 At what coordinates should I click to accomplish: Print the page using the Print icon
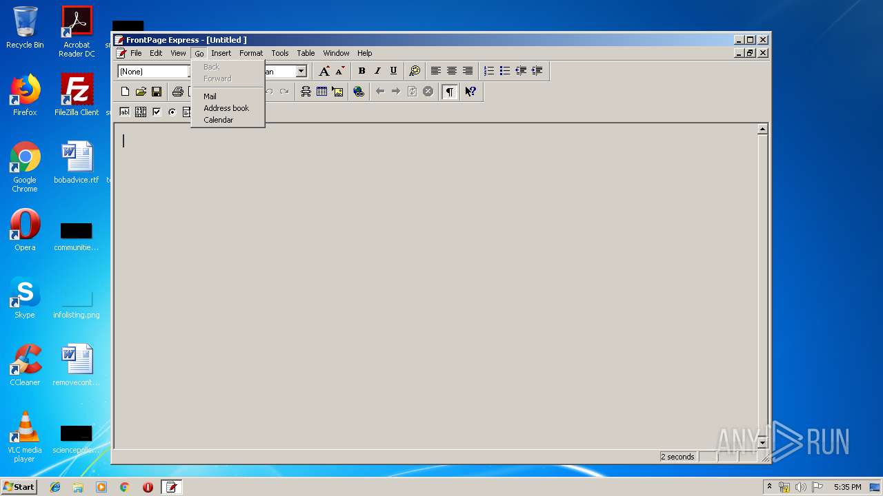tap(178, 92)
